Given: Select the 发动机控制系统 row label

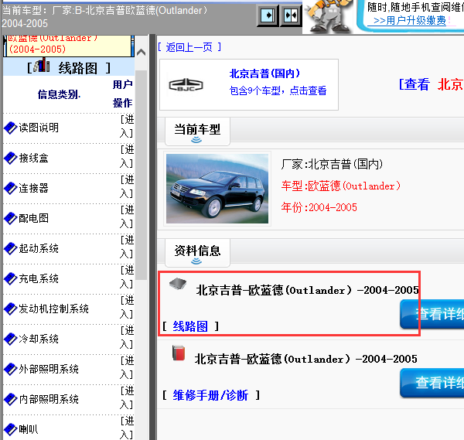Looking at the screenshot, I should click(54, 309).
